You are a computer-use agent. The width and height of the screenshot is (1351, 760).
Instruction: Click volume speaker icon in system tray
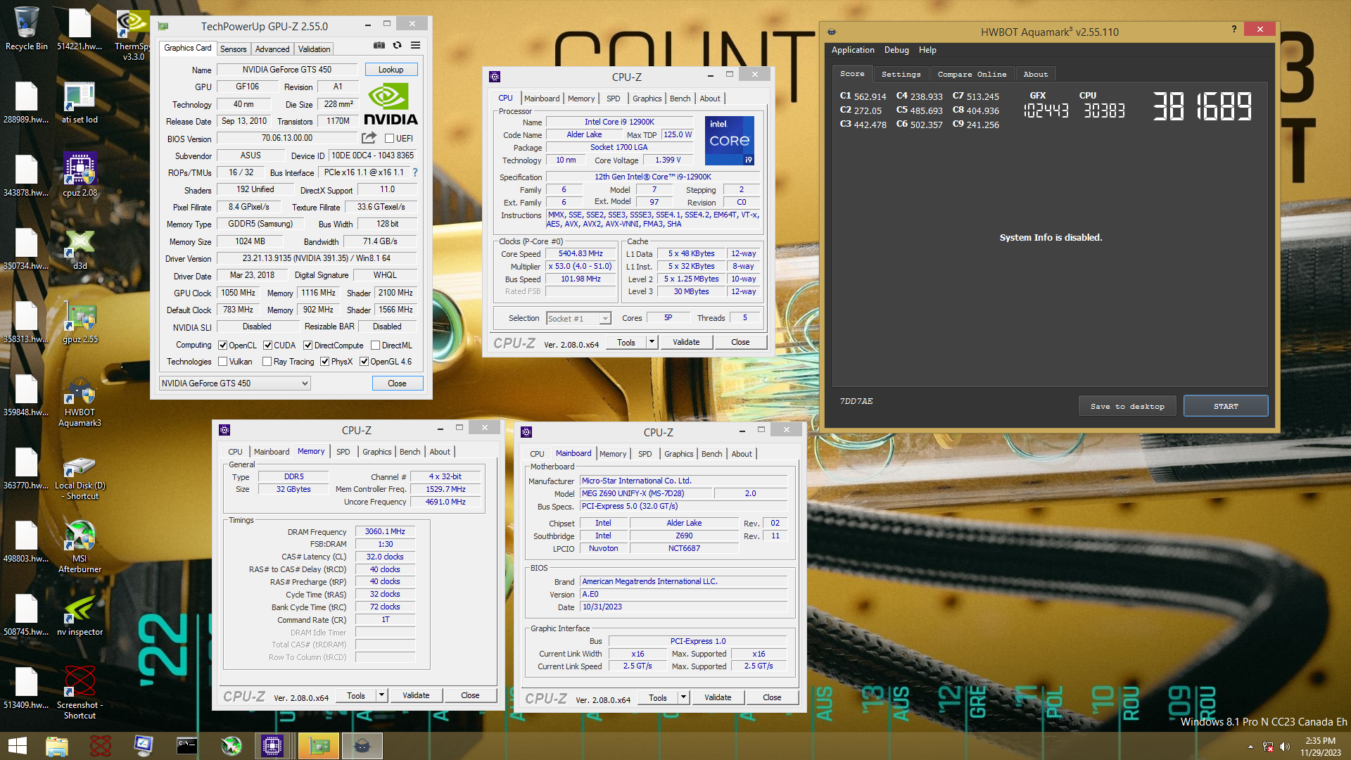click(1285, 747)
